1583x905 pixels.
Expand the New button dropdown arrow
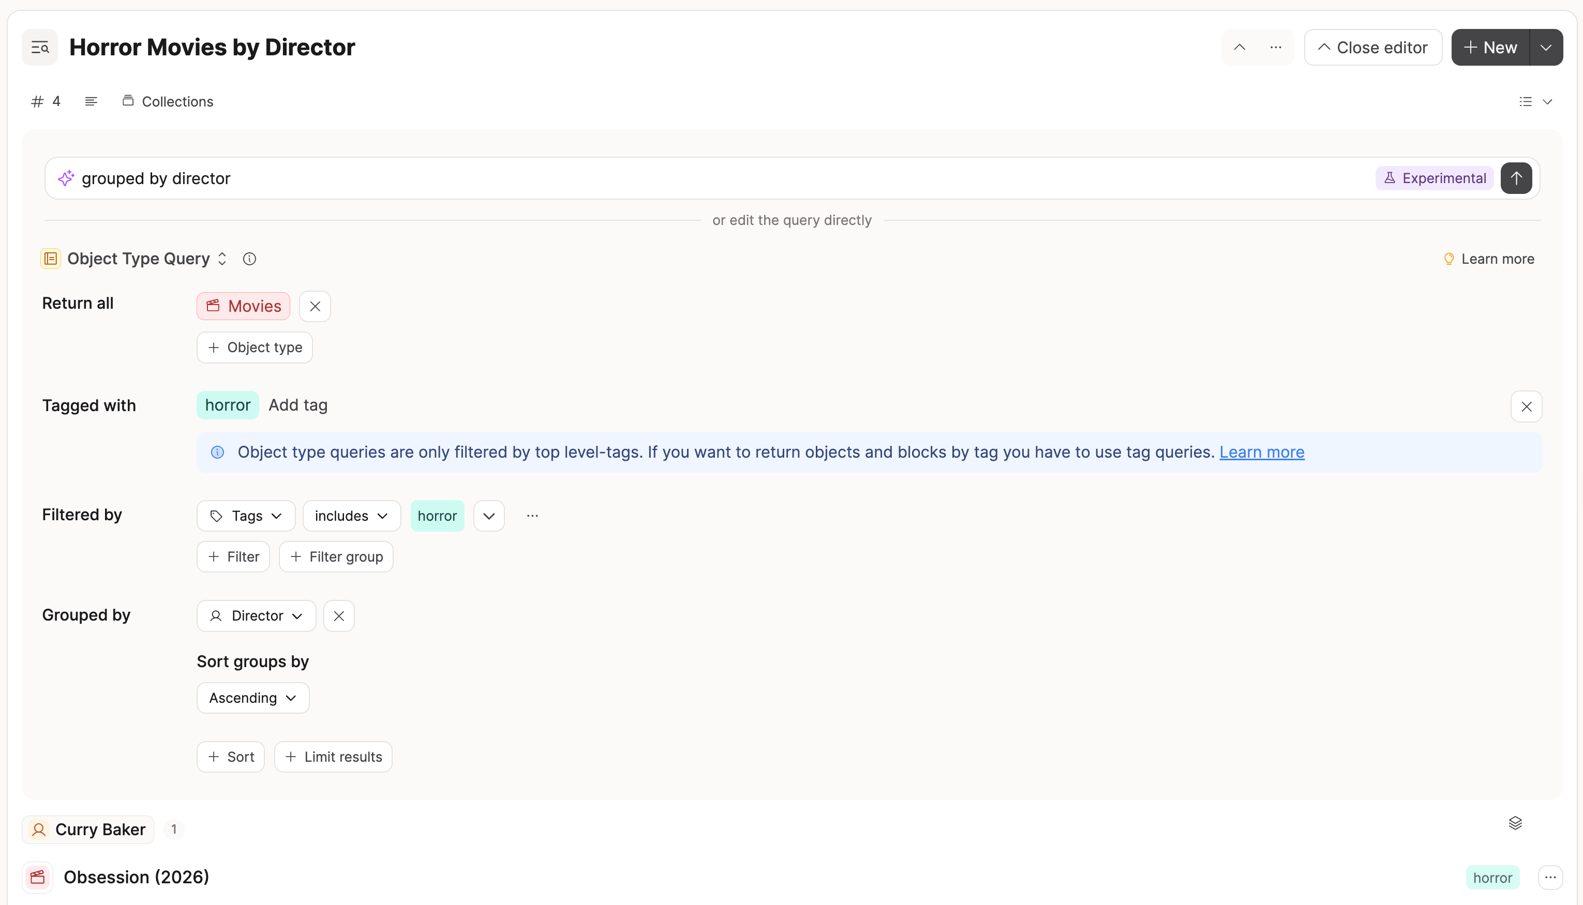tap(1546, 47)
